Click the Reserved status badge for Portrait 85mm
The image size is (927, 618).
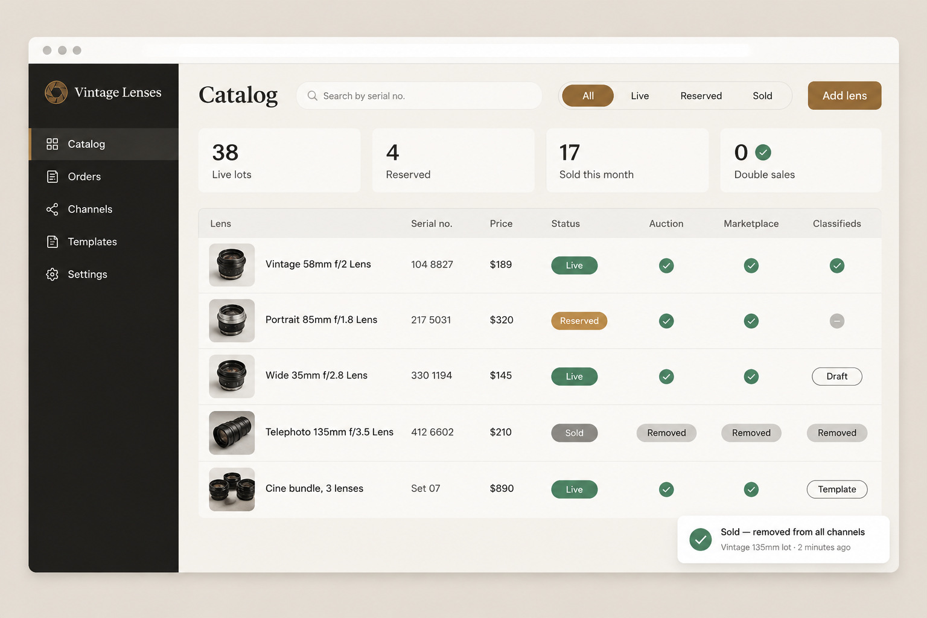point(579,321)
